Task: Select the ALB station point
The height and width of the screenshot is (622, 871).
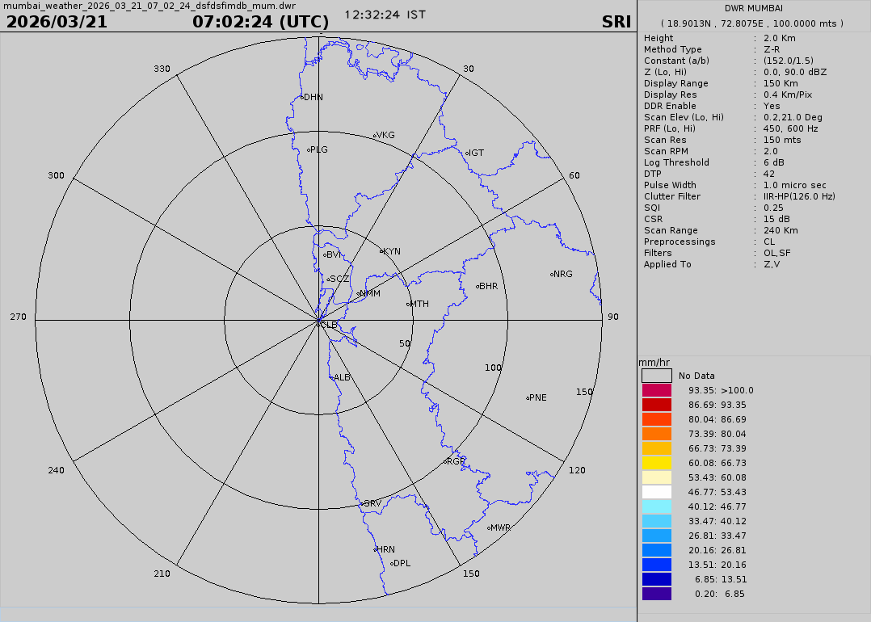Action: click(332, 377)
